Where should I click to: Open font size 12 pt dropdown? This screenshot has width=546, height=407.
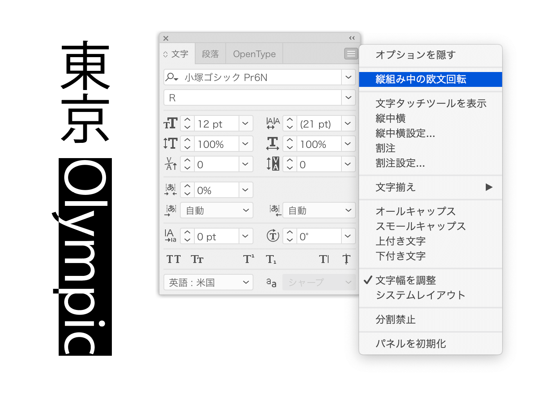click(x=245, y=124)
